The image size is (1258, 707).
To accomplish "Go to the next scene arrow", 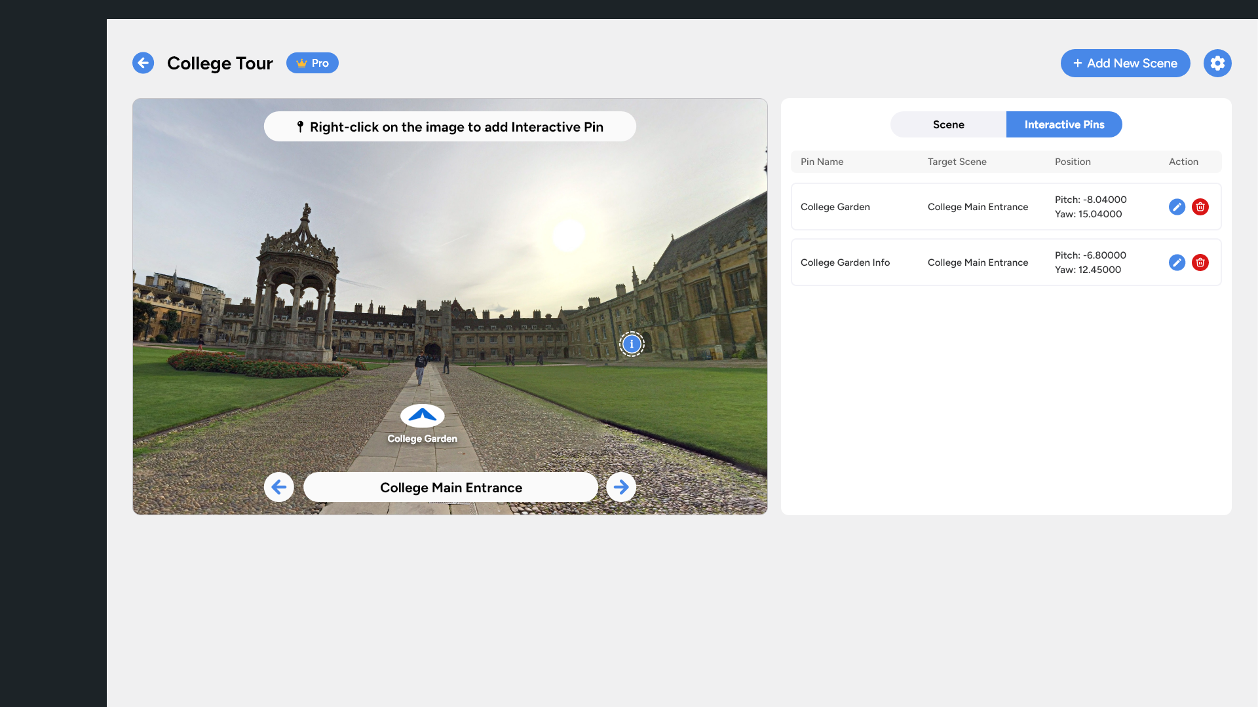I will click(x=620, y=487).
